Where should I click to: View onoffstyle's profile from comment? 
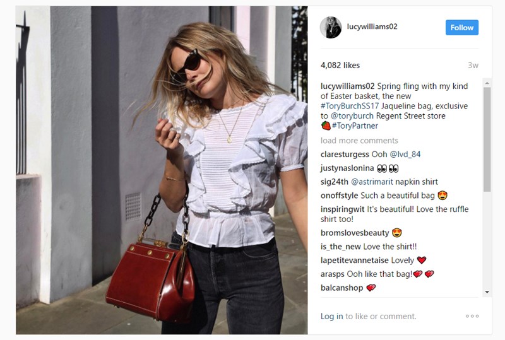339,196
